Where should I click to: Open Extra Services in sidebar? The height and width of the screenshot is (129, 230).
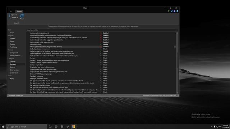pos(14,70)
